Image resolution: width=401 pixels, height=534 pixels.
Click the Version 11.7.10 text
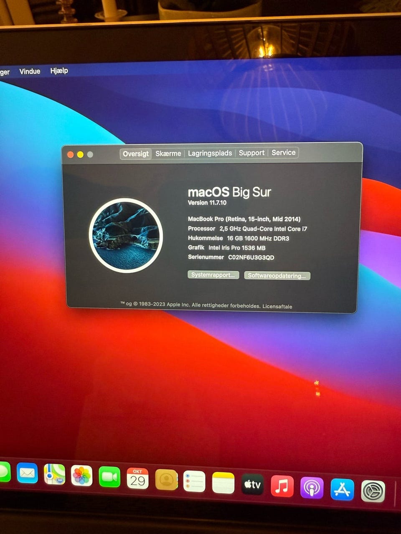tap(207, 203)
